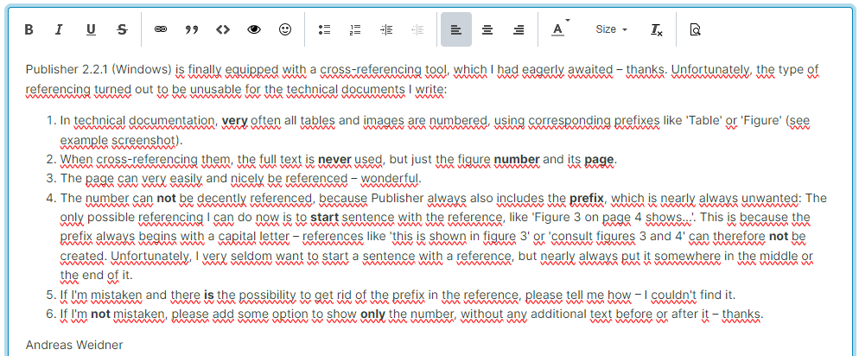Viewport: 859px width, 356px height.
Task: Insert a bulleted list
Action: [x=324, y=29]
